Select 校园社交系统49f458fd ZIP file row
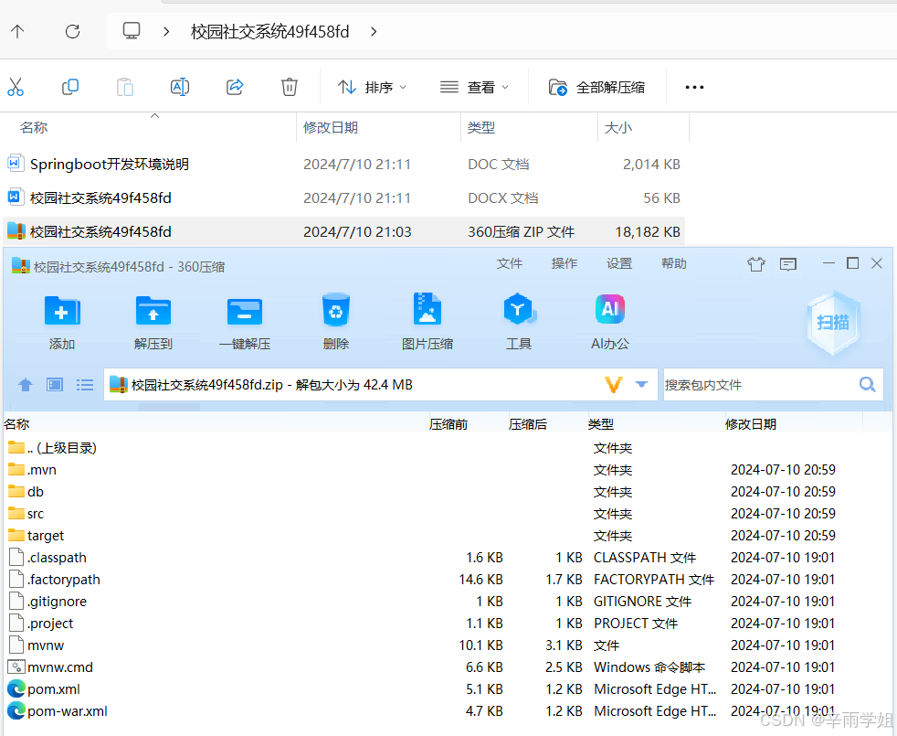Viewport: 897px width, 736px height. (343, 232)
